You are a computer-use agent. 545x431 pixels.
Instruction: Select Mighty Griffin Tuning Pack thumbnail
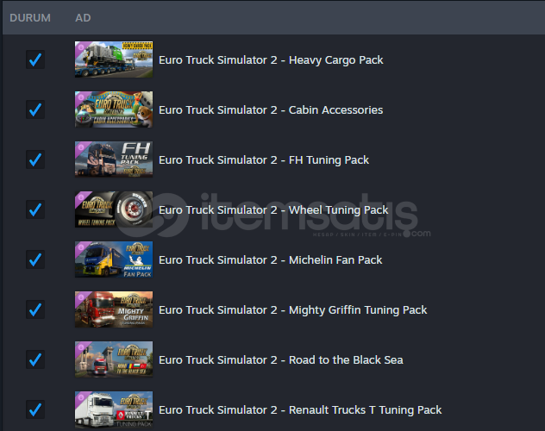(114, 309)
